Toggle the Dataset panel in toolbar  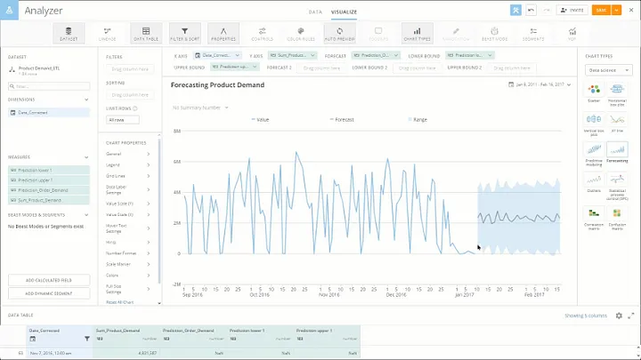pos(69,33)
